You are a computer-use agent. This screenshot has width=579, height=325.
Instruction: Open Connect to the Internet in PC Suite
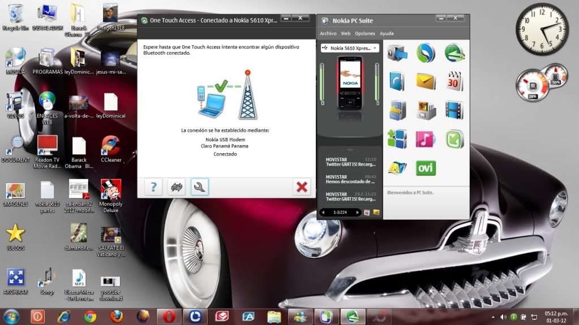(x=454, y=53)
